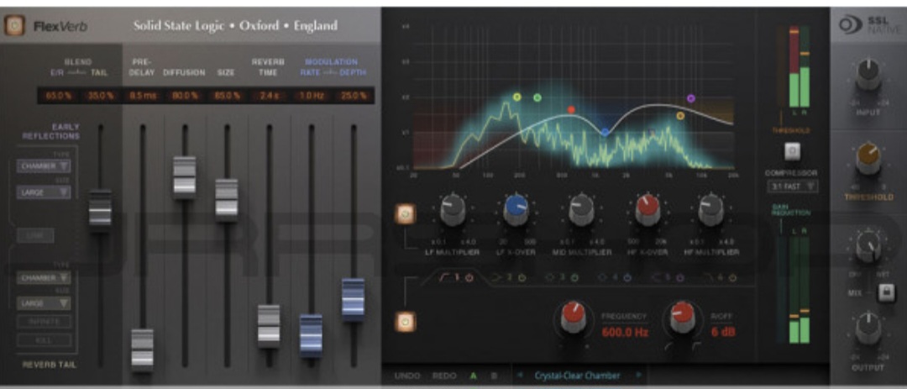Toggle the FlexVerb plugin power button
This screenshot has height=389, width=907.
point(14,25)
